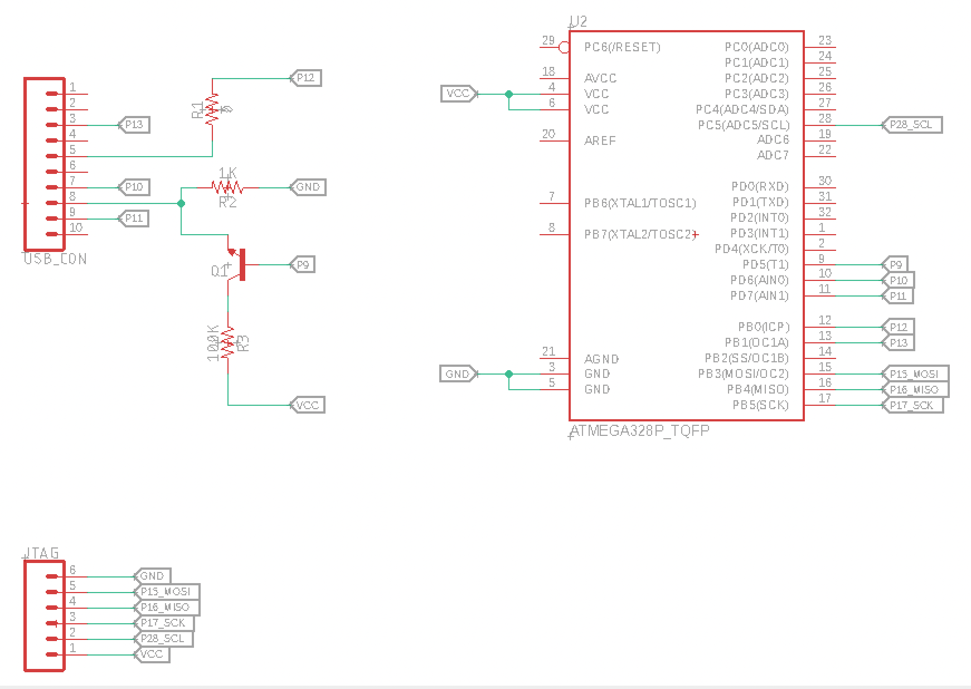Click pin number 10 on the USB_CON connector
Screen dimensions: 971x689
pyautogui.click(x=76, y=227)
